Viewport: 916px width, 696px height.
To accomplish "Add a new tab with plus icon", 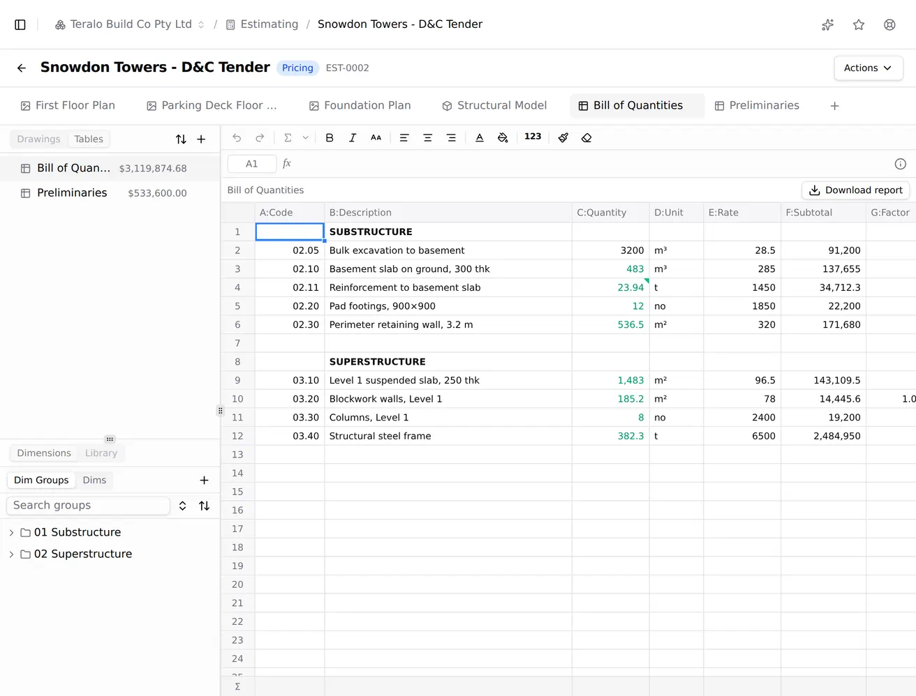I will coord(834,106).
